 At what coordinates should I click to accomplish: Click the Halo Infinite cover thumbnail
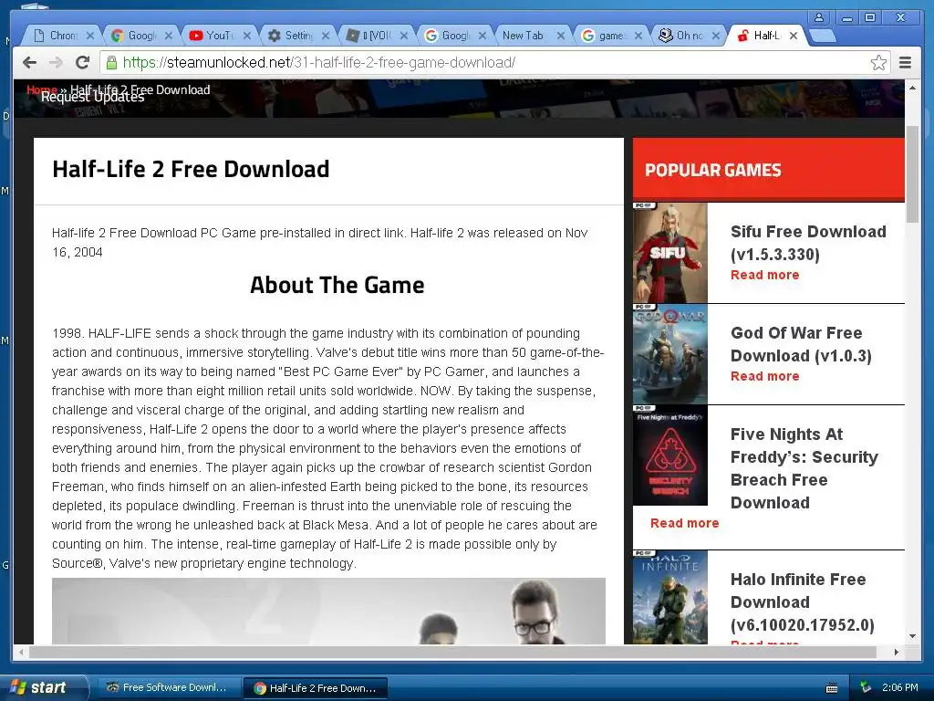(x=670, y=597)
